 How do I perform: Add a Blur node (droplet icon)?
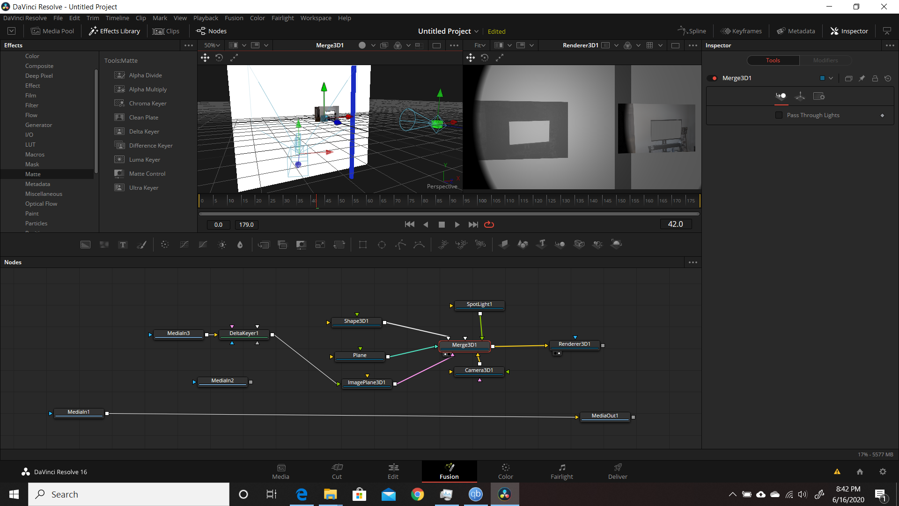(240, 245)
